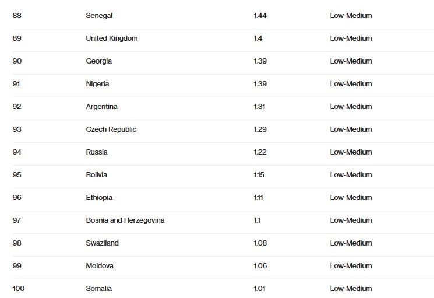The height and width of the screenshot is (298, 434).
Task: Click the Somalia country cell
Action: [99, 289]
